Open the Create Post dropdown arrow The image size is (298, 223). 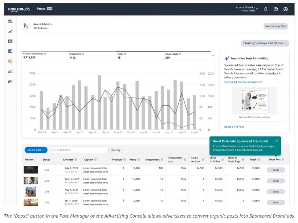tap(44, 150)
